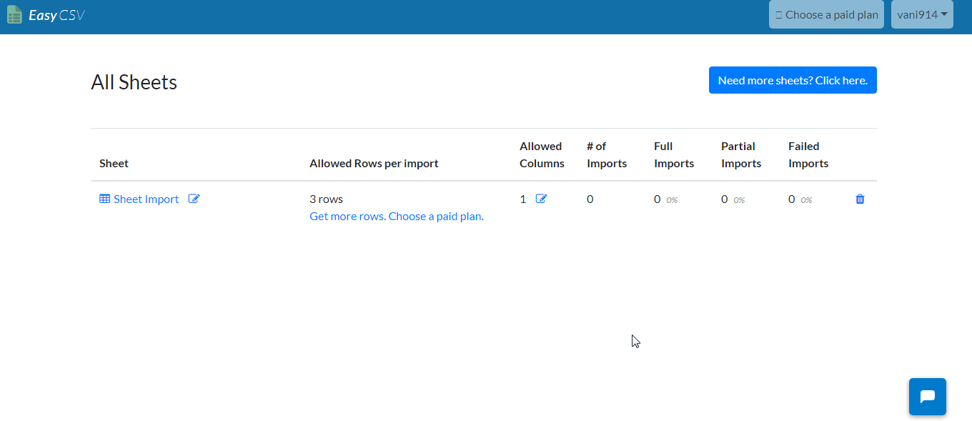
Task: Click the # of Imports column header
Action: (x=607, y=154)
